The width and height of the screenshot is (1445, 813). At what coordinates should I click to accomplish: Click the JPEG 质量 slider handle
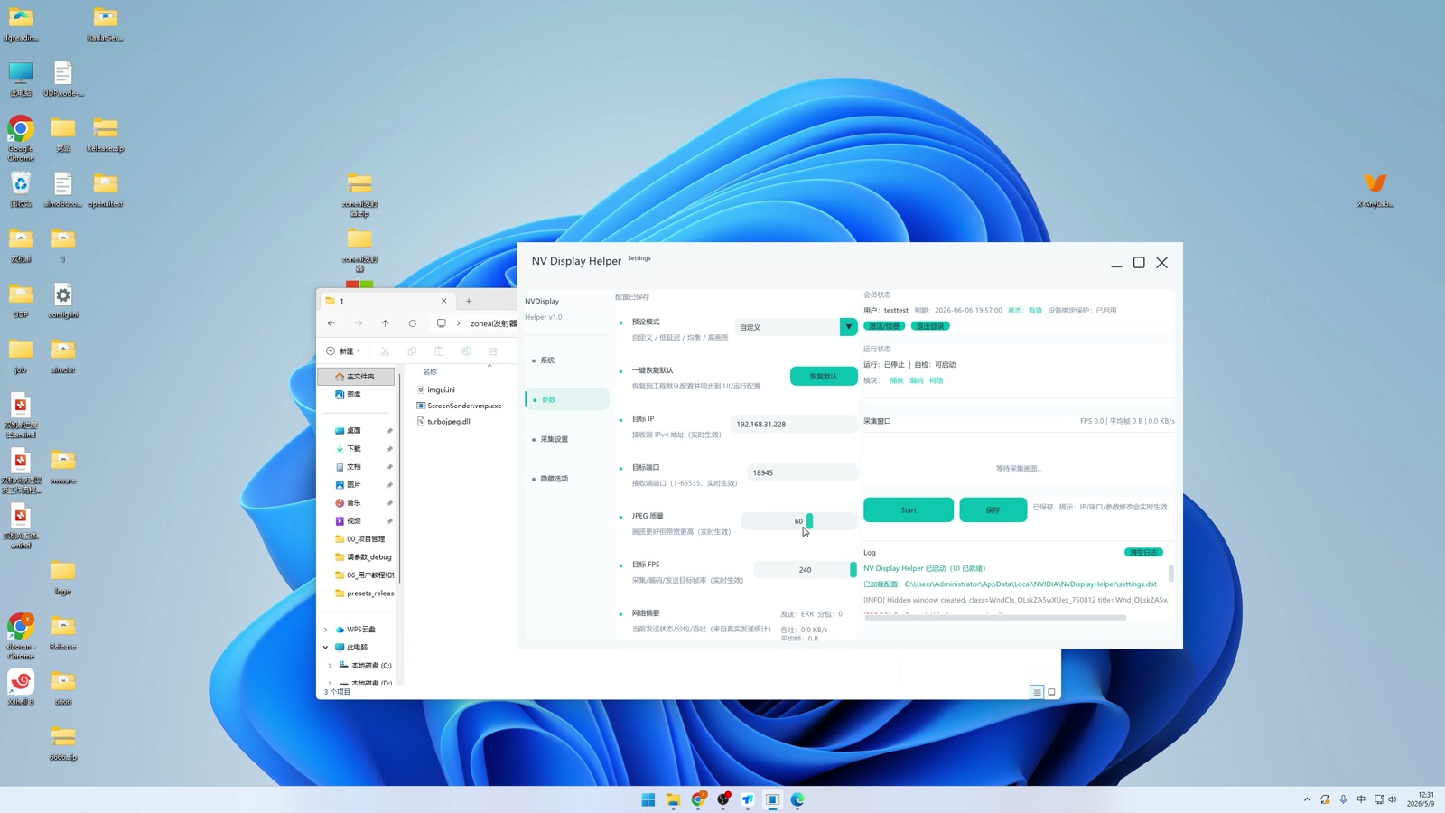click(x=809, y=521)
